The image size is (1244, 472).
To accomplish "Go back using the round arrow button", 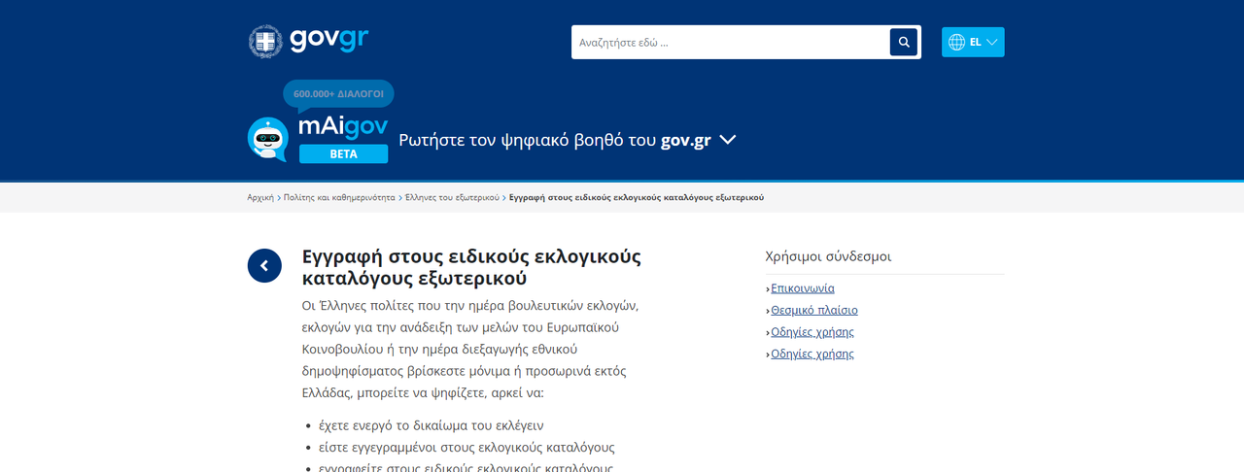I will point(264,266).
